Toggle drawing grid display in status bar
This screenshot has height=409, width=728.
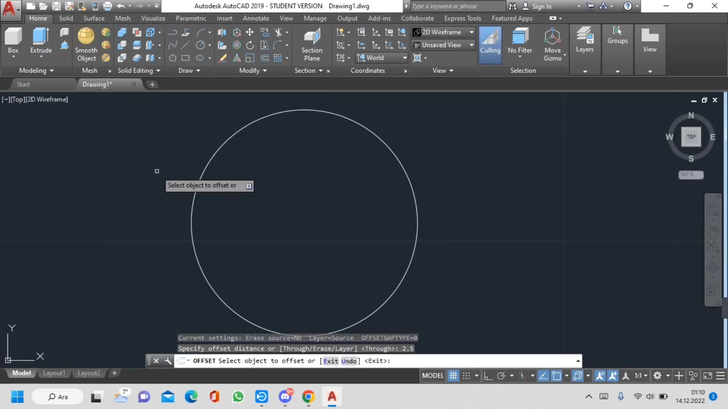pyautogui.click(x=453, y=376)
